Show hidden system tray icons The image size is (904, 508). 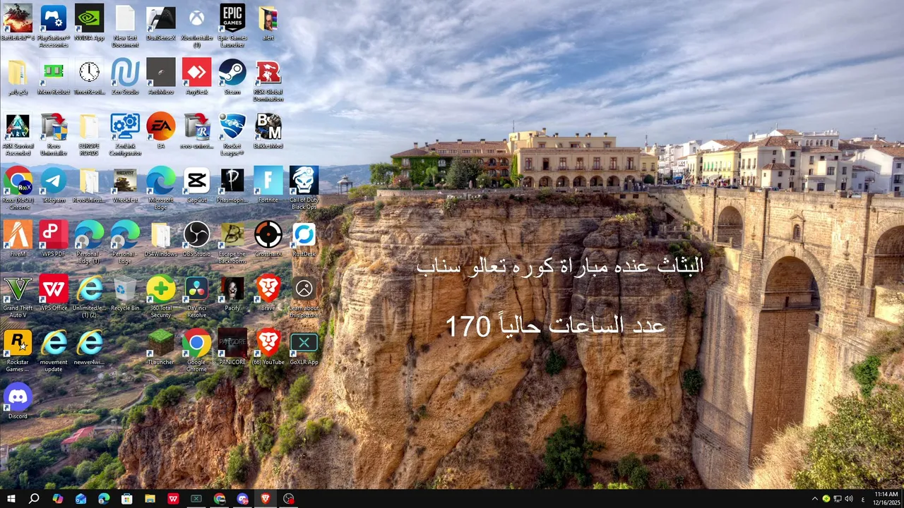[814, 499]
